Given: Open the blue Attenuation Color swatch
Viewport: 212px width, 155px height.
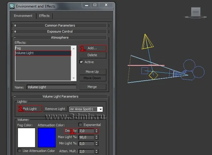Looking at the screenshot, I should click(47, 138).
